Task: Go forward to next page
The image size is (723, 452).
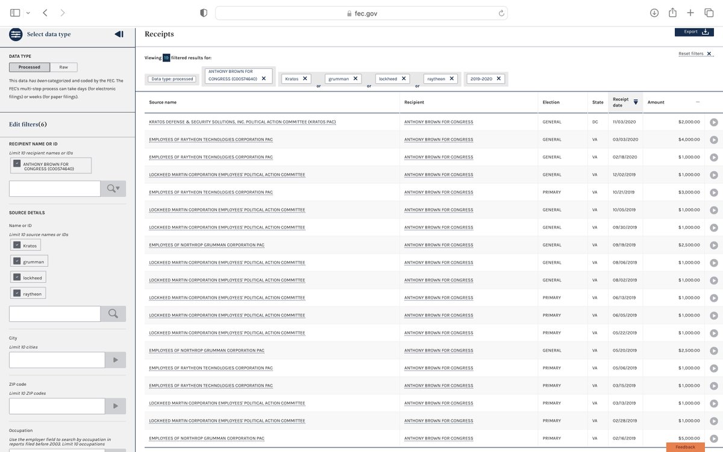Action: click(x=63, y=13)
